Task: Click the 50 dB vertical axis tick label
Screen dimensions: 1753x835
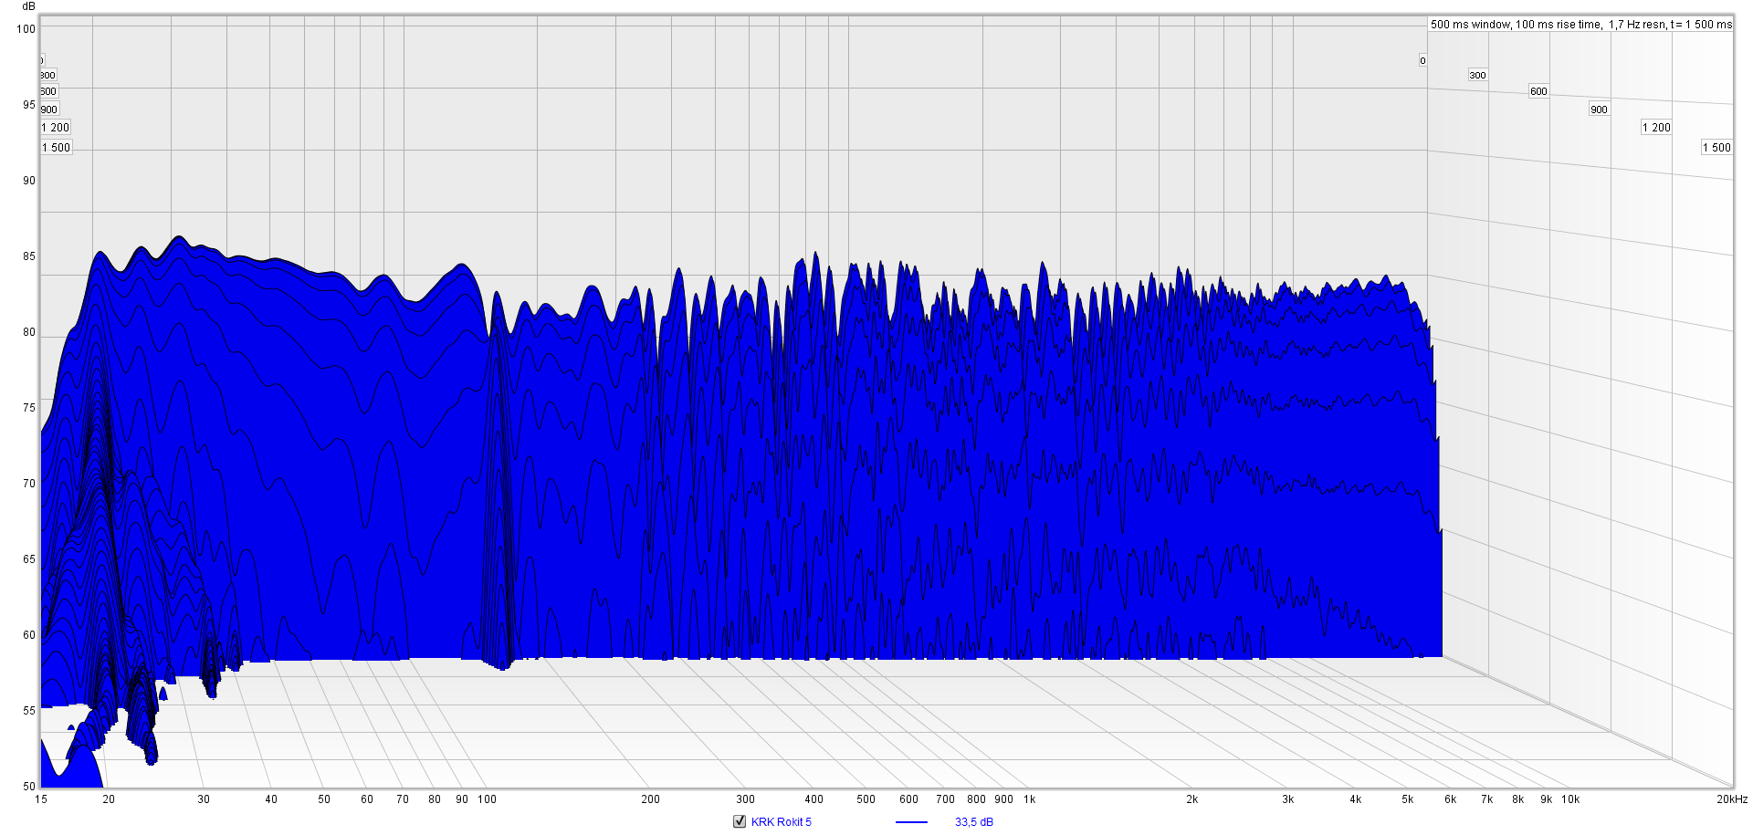Action: pyautogui.click(x=29, y=786)
